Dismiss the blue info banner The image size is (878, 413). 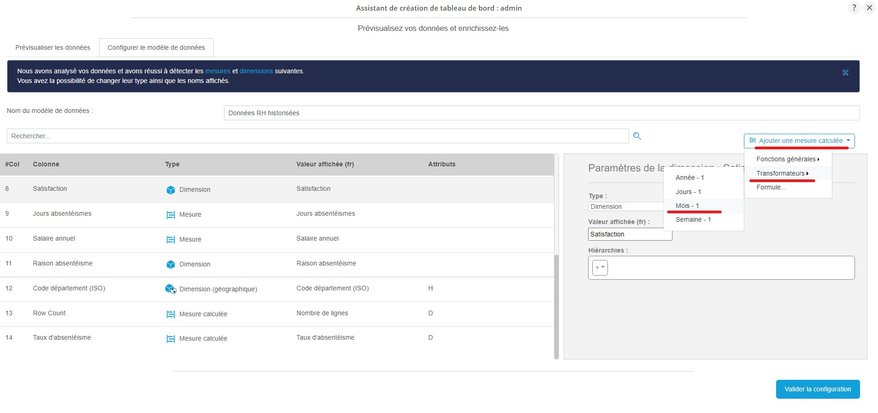coord(845,73)
